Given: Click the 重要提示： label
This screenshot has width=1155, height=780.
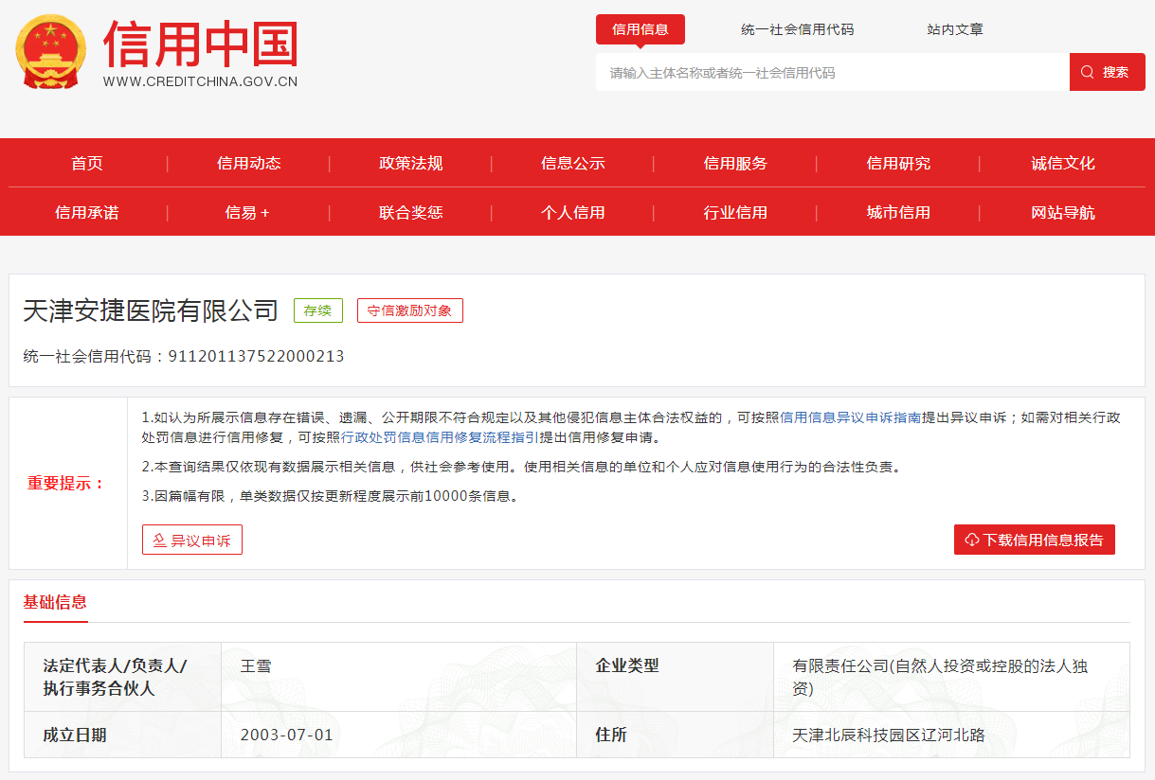Looking at the screenshot, I should pyautogui.click(x=66, y=483).
